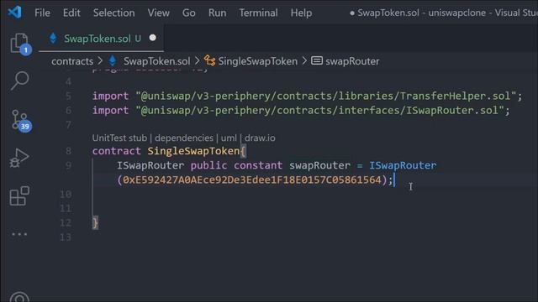Click the contracts breadcrumb folder

click(72, 61)
